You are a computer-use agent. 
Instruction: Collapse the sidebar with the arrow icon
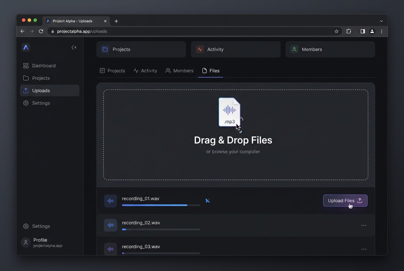click(74, 47)
